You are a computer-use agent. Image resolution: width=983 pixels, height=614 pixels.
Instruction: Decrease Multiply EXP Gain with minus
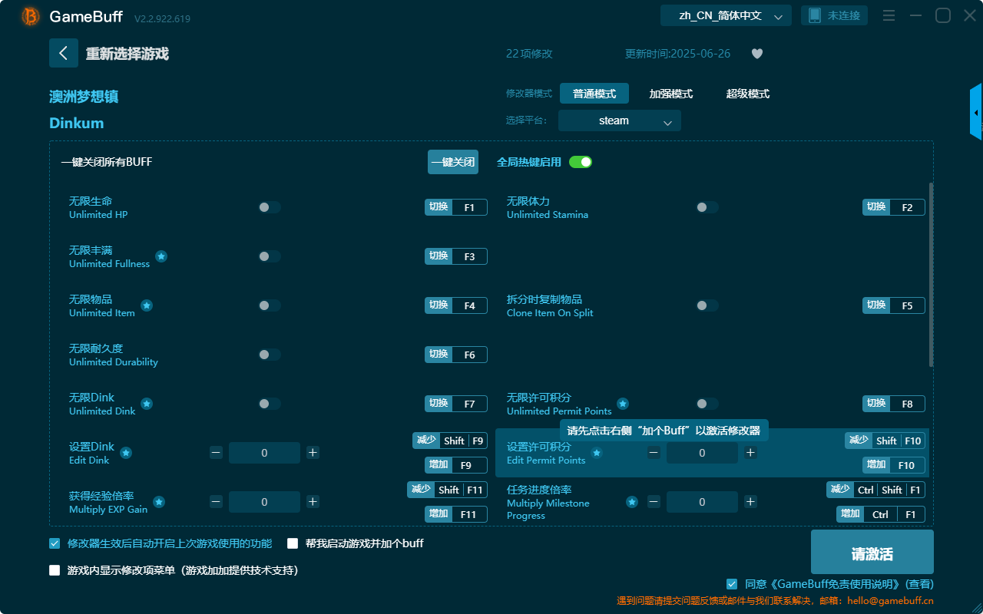coord(216,502)
